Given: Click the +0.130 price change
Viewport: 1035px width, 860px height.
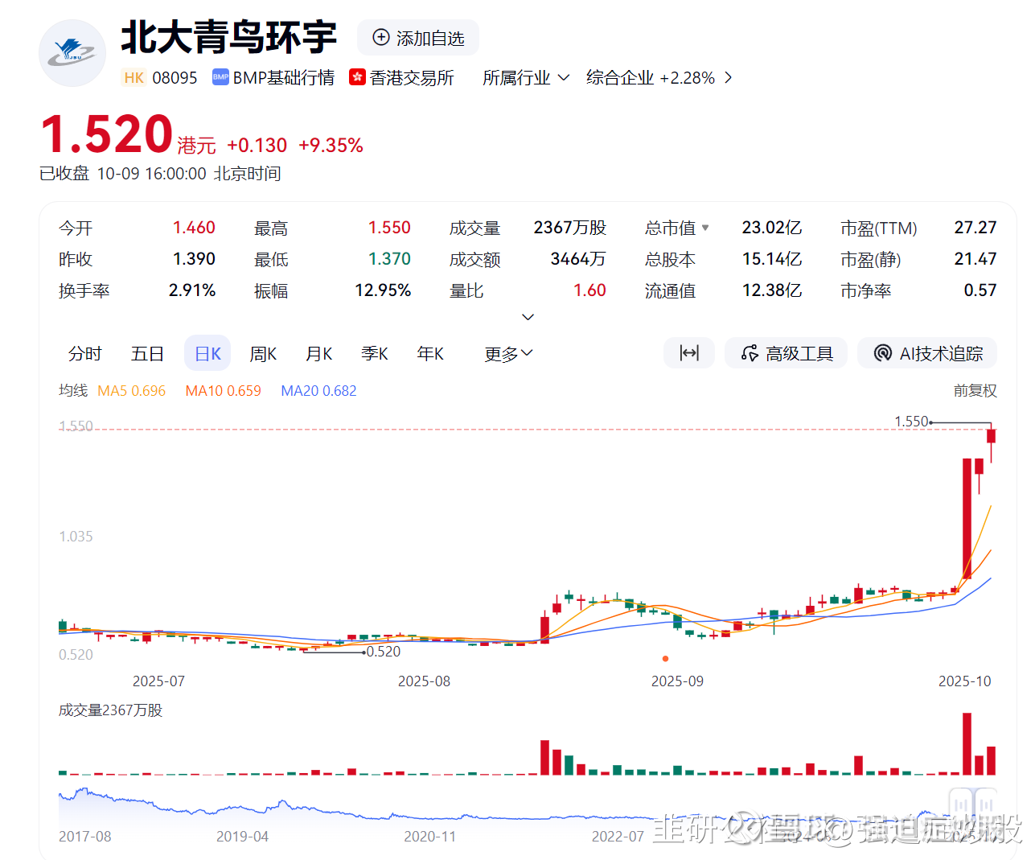Looking at the screenshot, I should coord(257,145).
